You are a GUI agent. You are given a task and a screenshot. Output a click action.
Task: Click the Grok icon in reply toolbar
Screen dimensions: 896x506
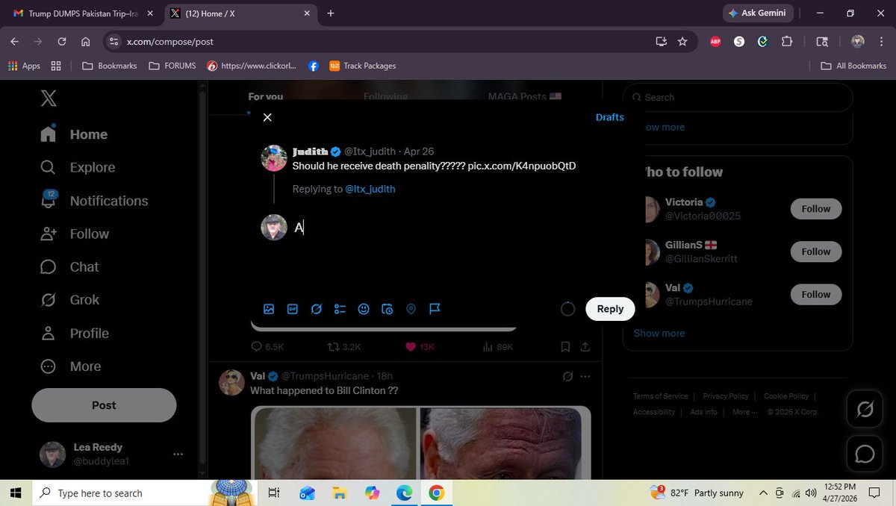click(317, 309)
